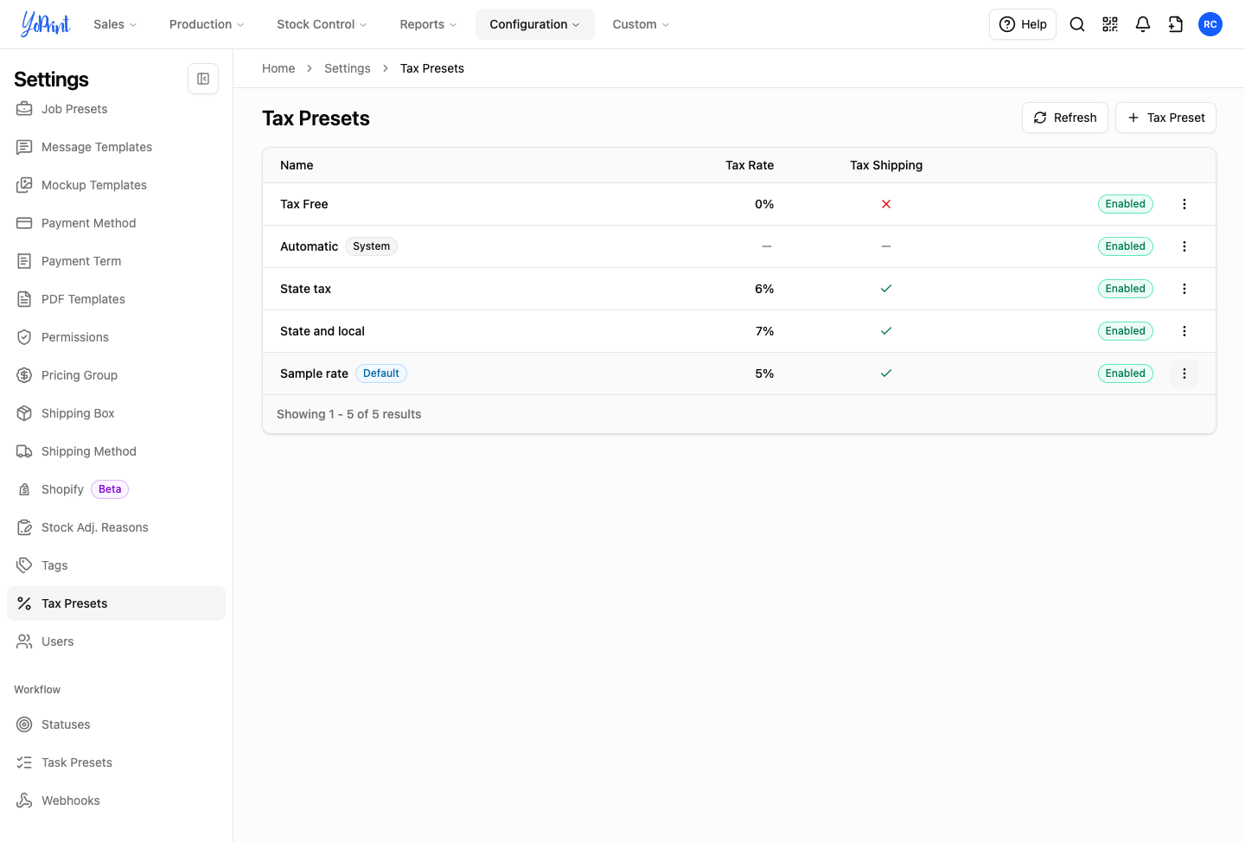This screenshot has height=842, width=1245.
Task: Go to Webhooks settings label
Action: (71, 801)
